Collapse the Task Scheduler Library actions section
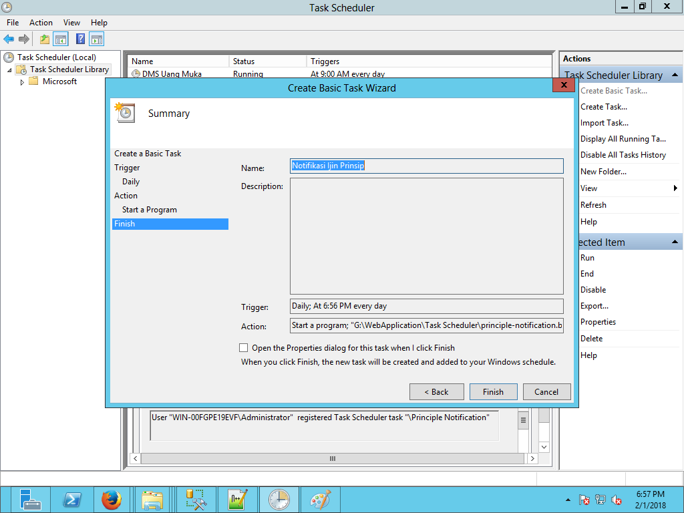 coord(675,75)
